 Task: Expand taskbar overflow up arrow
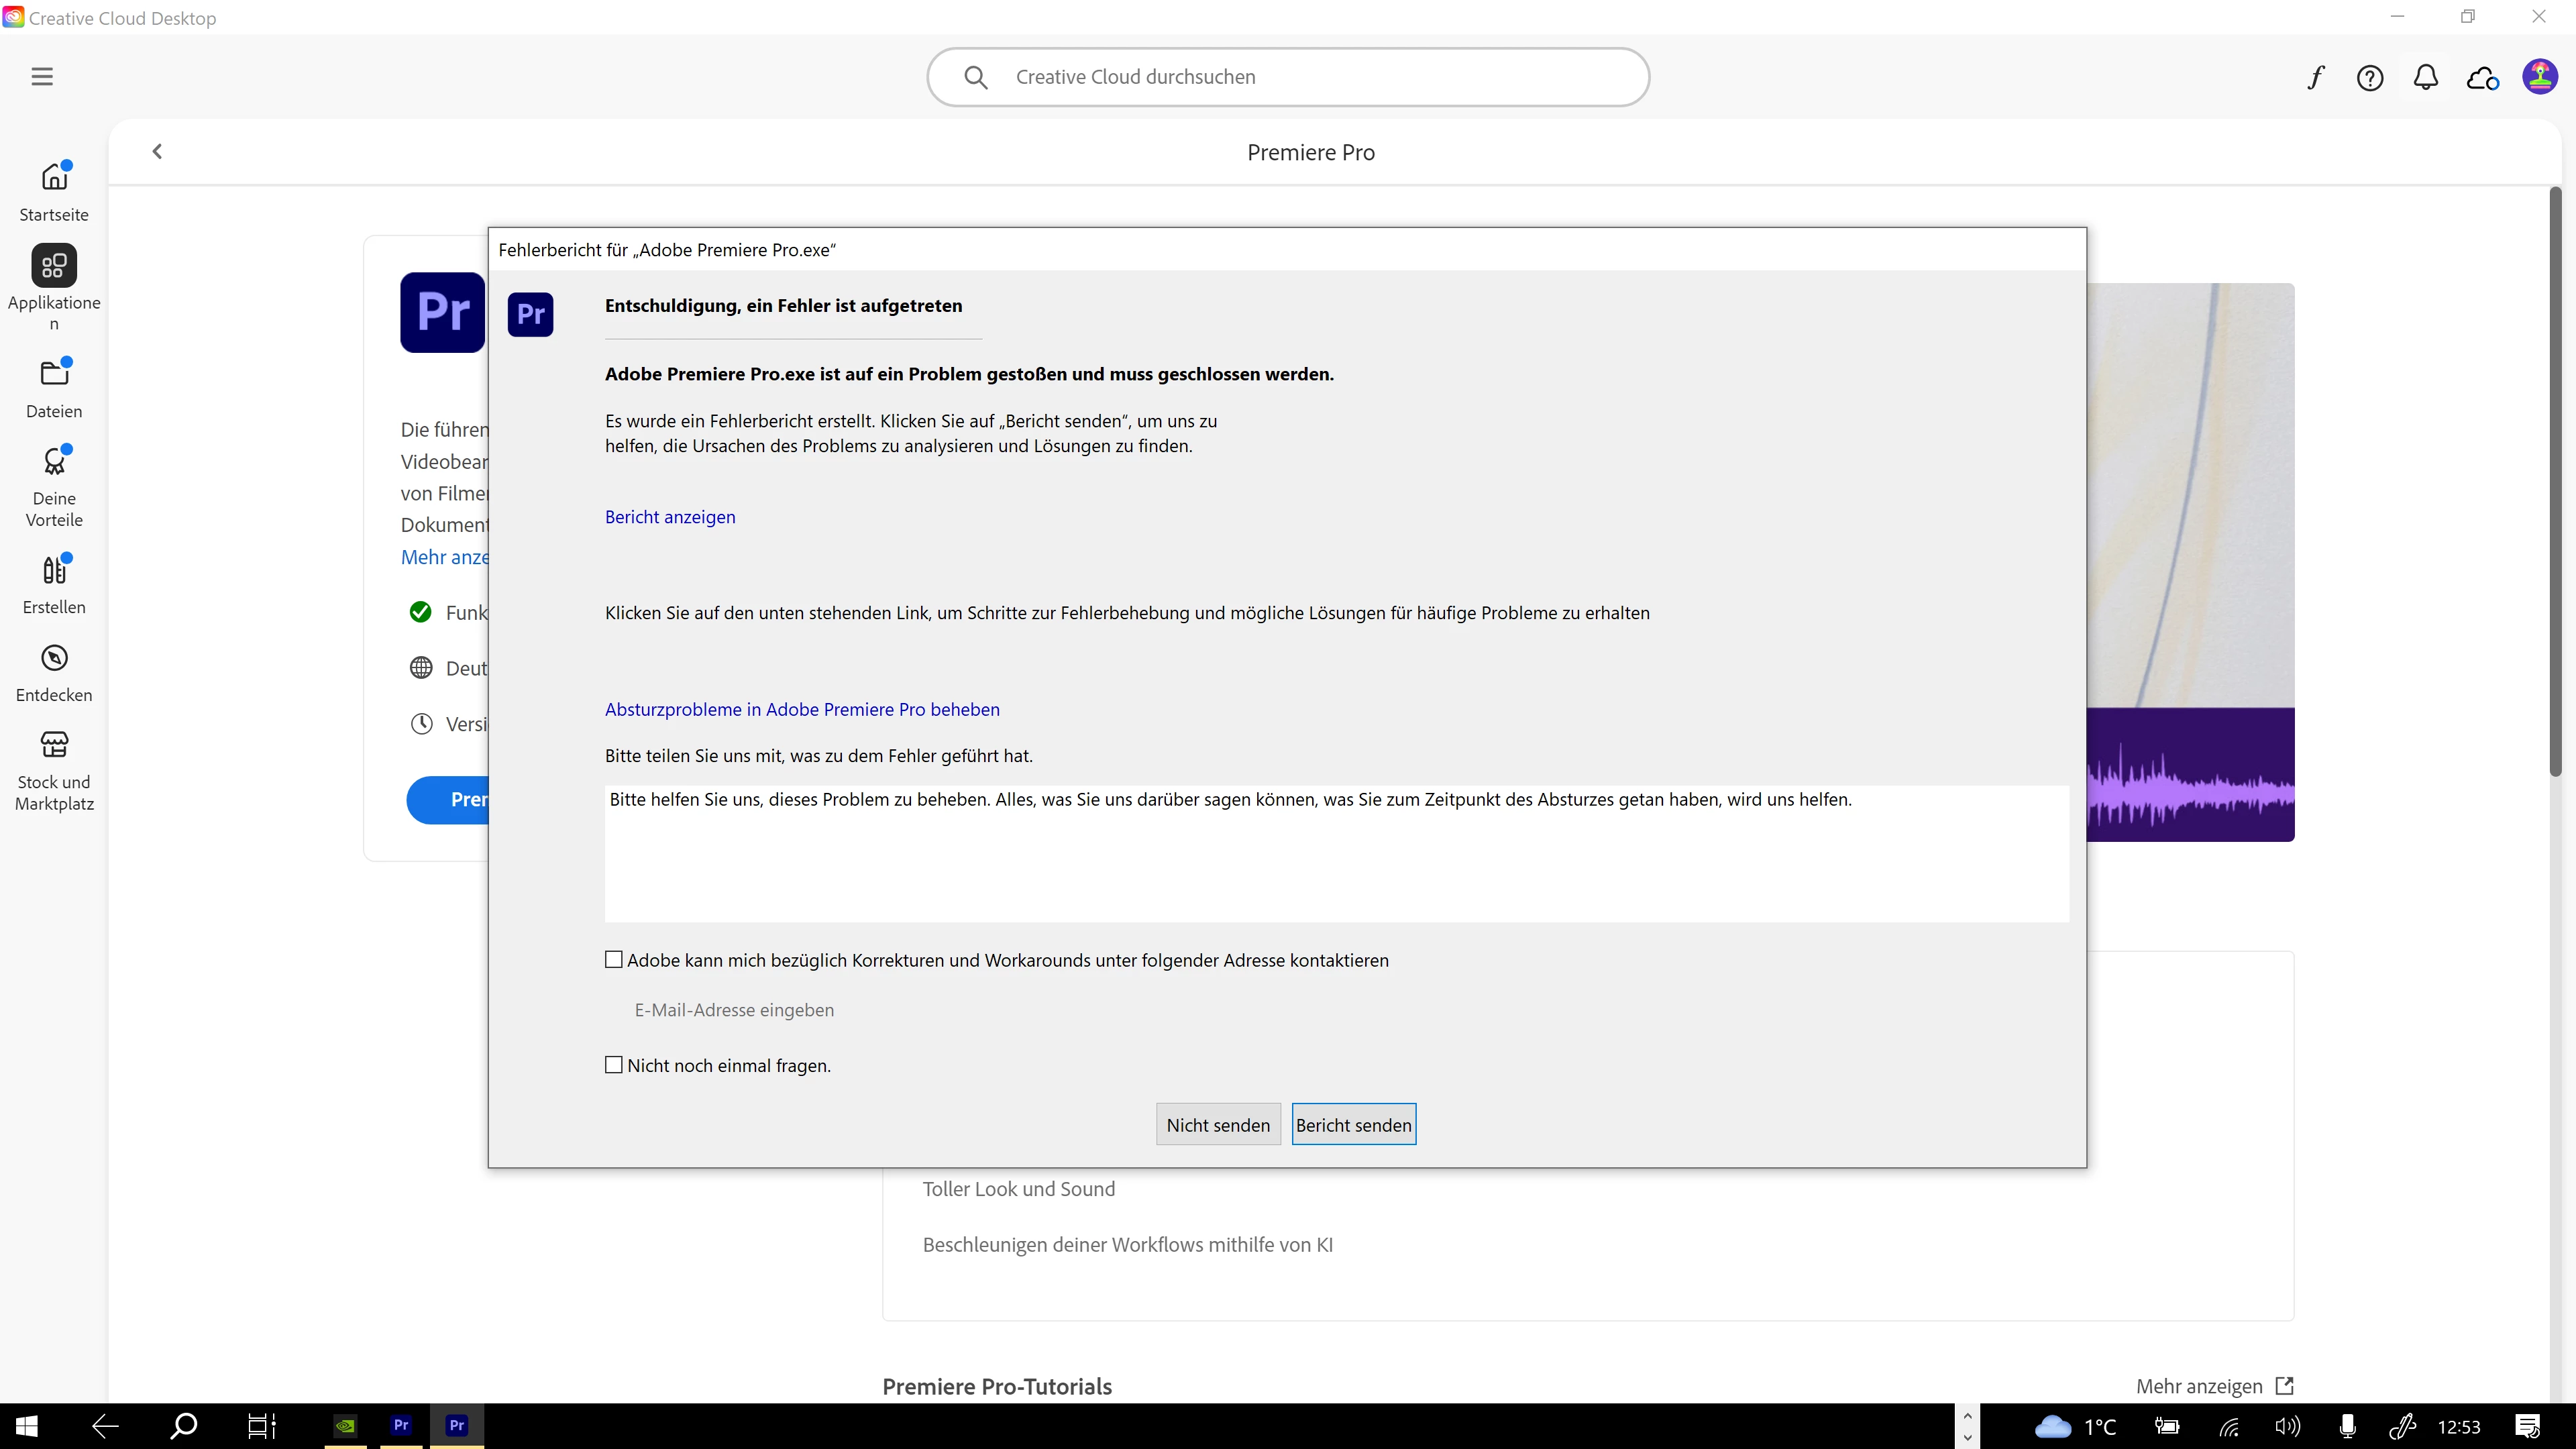(x=1967, y=1415)
